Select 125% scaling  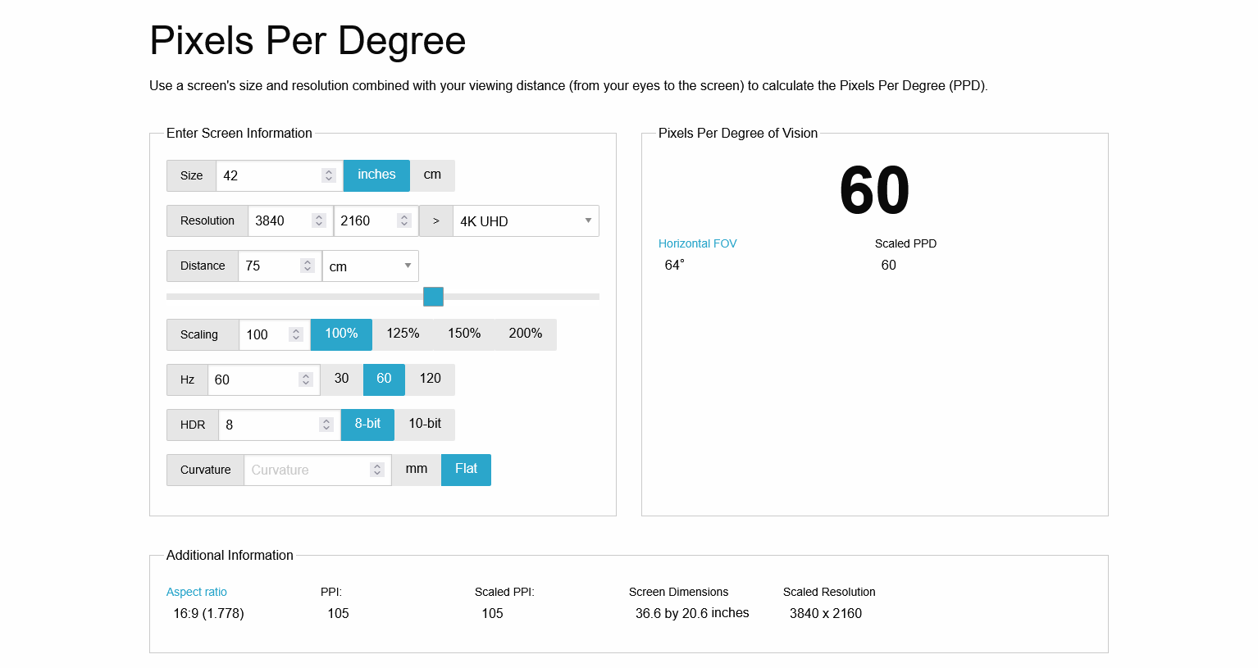click(403, 334)
